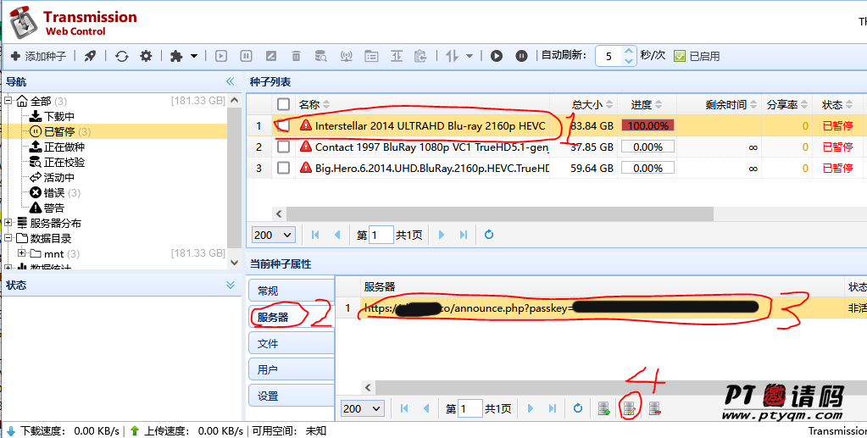Image resolution: width=867 pixels, height=438 pixels.
Task: Click Big.Hero.6's 0.00% progress bar
Action: click(x=648, y=168)
